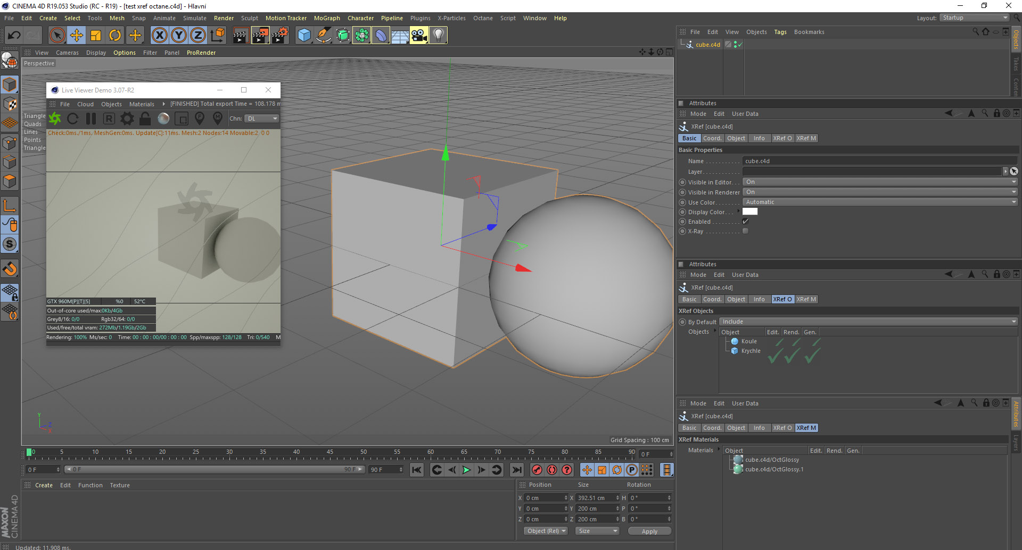The height and width of the screenshot is (550, 1022).
Task: Click the Apply button in Coordinates
Action: 649,531
